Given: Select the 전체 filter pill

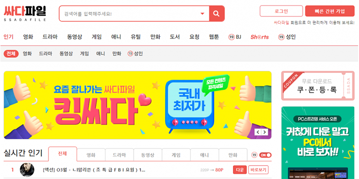Looking at the screenshot, I should (x=11, y=54).
